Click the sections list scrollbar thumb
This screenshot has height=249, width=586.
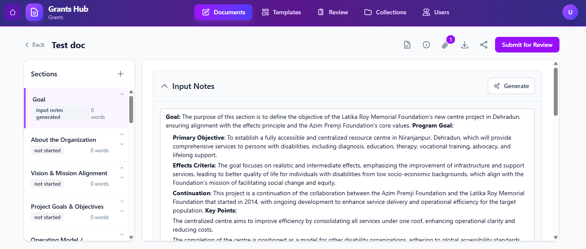click(x=131, y=109)
